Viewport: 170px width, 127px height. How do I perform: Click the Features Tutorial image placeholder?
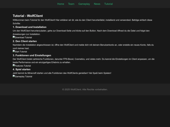(22, 66)
